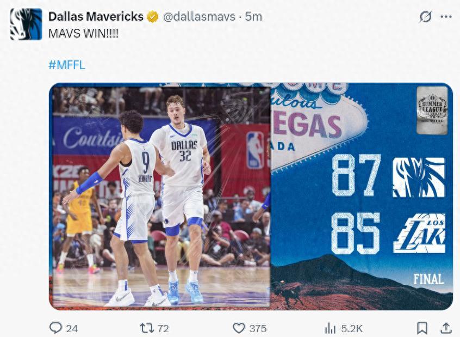Repost the tweet with the retweet arrows icon
The width and height of the screenshot is (460, 337).
click(147, 328)
